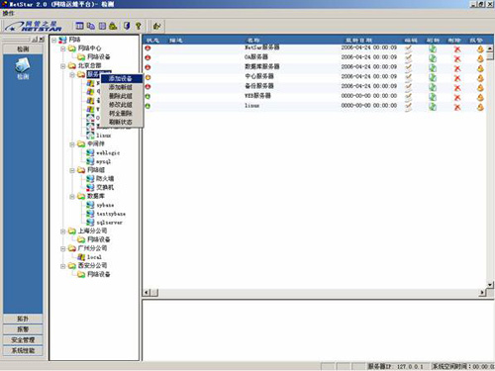The width and height of the screenshot is (495, 371).
Task: Choose 删除此组 from the context menu
Action: tap(121, 96)
